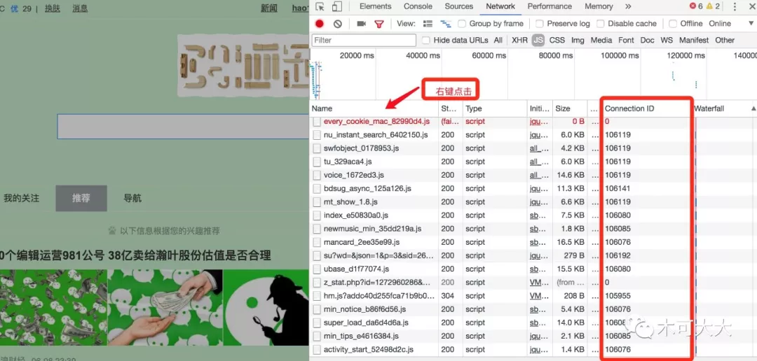This screenshot has height=361, width=757.
Task: Toggle the red filter funnel icon
Action: pyautogui.click(x=379, y=24)
